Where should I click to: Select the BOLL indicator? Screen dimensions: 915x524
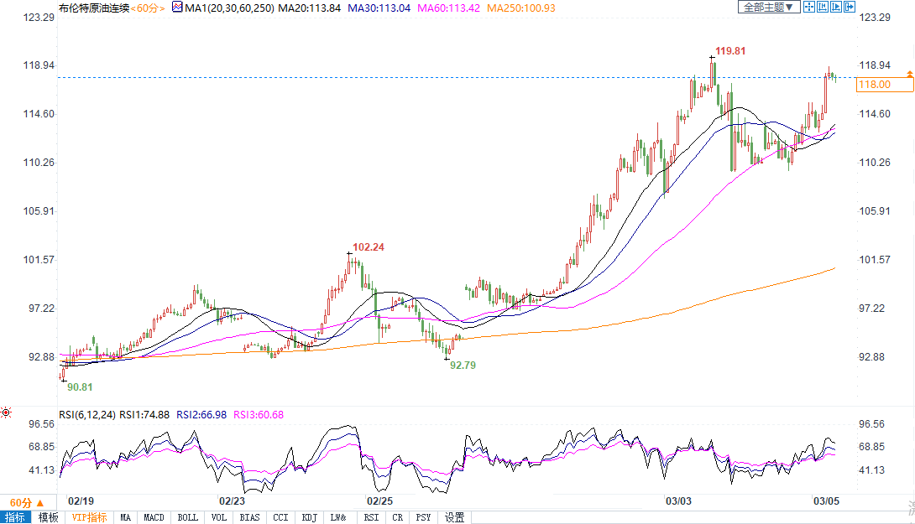point(188,517)
